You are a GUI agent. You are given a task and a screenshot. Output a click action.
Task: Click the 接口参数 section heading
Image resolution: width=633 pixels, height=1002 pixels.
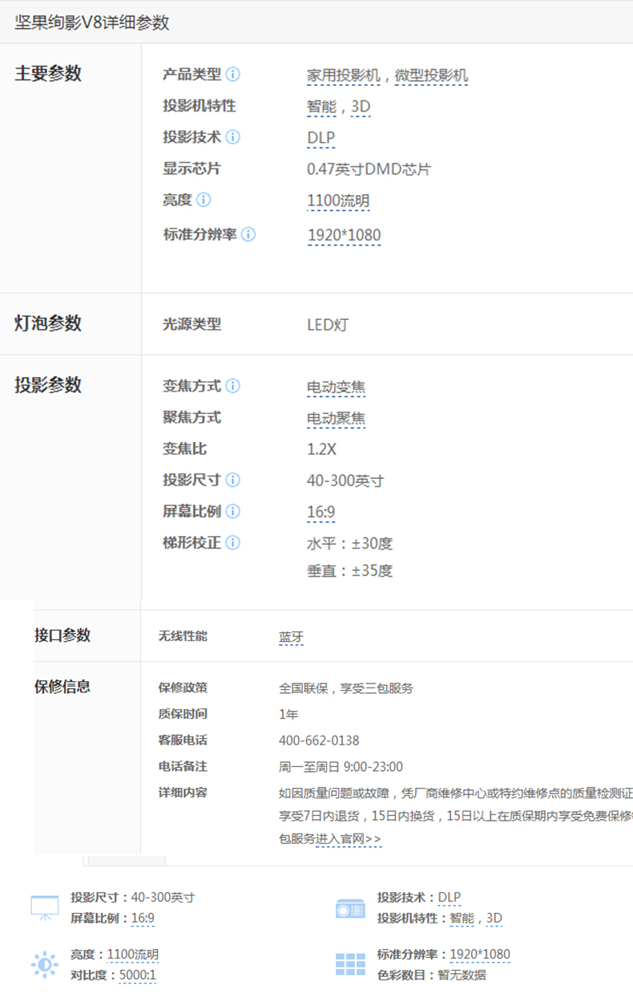[x=62, y=635]
